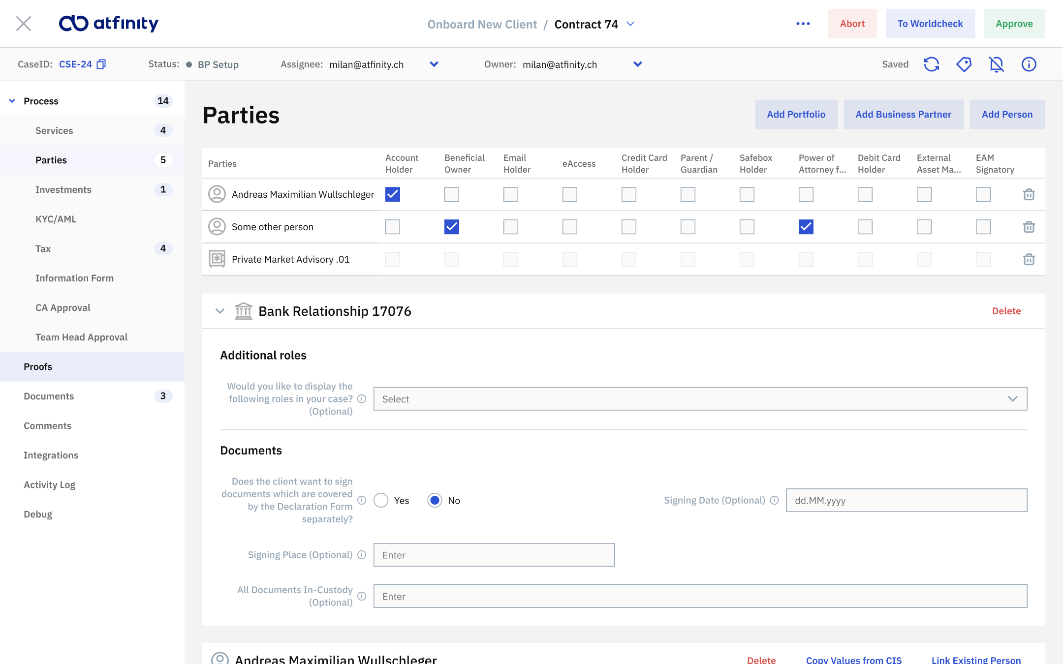Open the tag label icon
Screen dimensions: 1063x664
(964, 64)
